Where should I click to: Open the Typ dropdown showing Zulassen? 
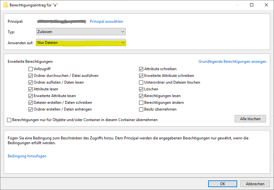[x=81, y=32]
